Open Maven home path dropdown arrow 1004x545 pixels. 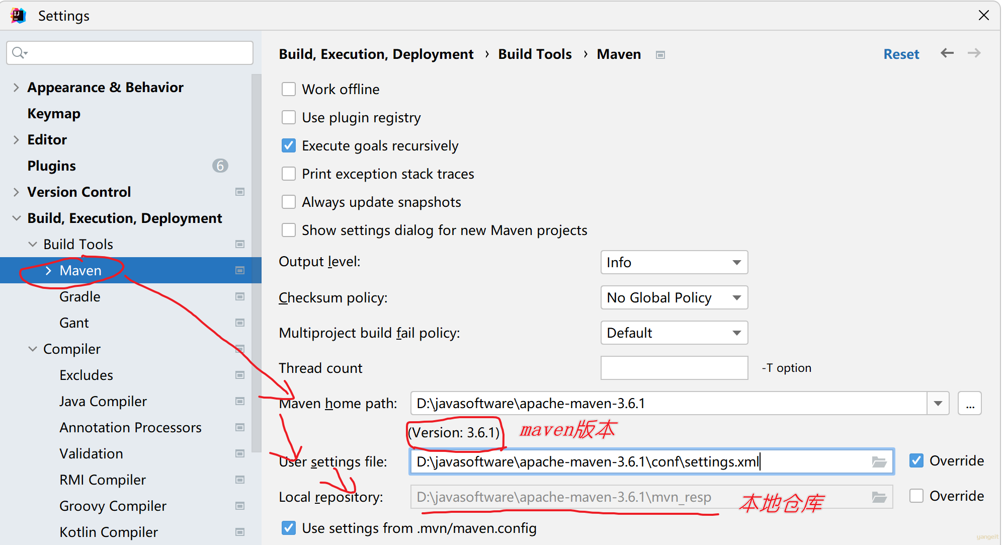click(938, 403)
